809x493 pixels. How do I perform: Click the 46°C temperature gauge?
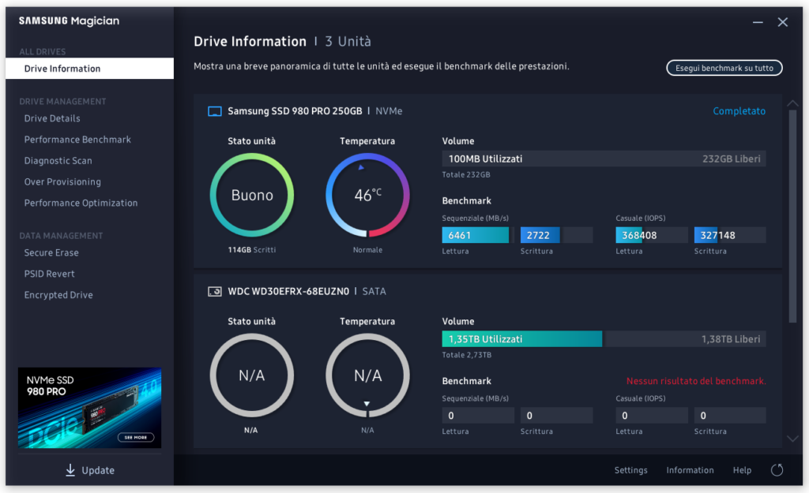(x=367, y=196)
